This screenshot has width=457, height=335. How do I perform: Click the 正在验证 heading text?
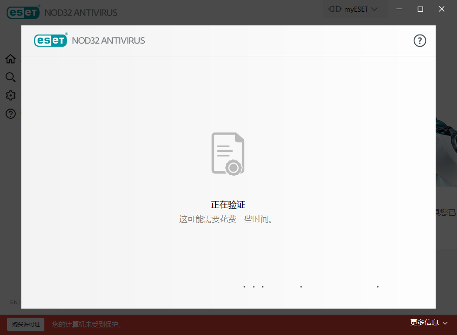click(228, 205)
